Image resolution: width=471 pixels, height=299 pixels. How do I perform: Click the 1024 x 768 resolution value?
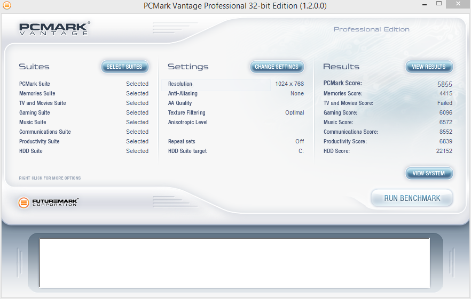click(x=289, y=84)
